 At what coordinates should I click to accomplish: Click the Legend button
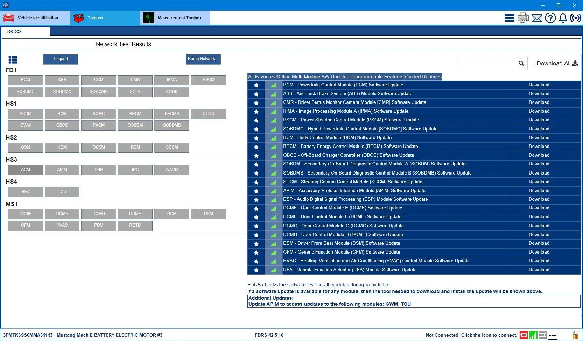coord(61,59)
